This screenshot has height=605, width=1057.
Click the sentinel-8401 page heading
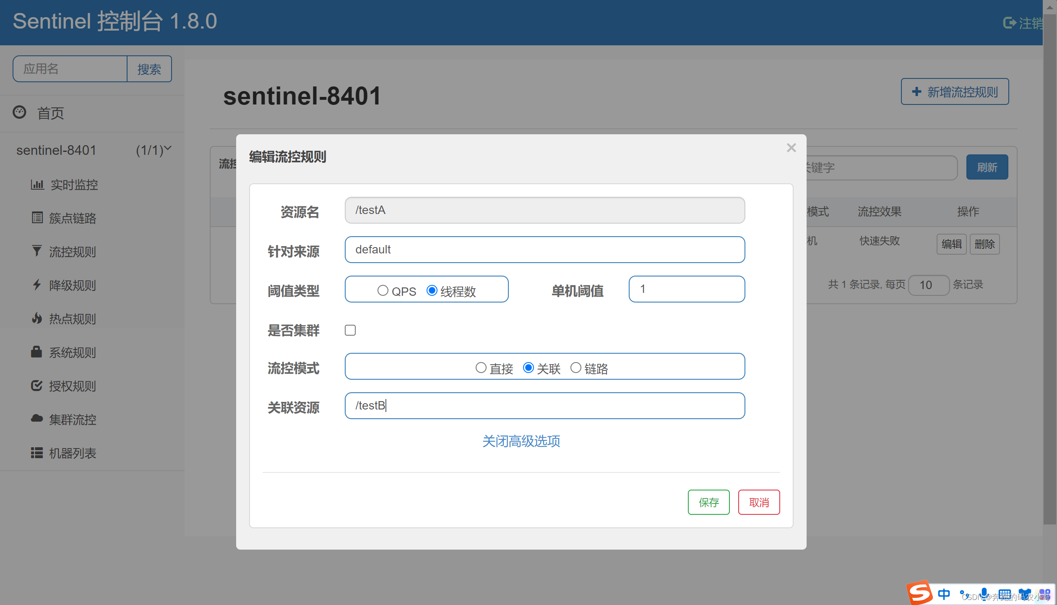[x=302, y=96]
